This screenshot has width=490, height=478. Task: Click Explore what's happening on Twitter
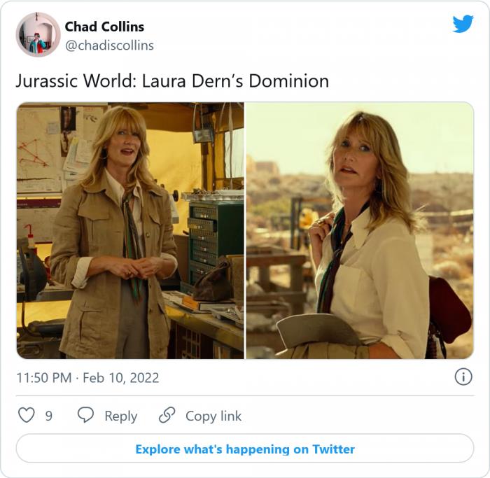coord(245,449)
